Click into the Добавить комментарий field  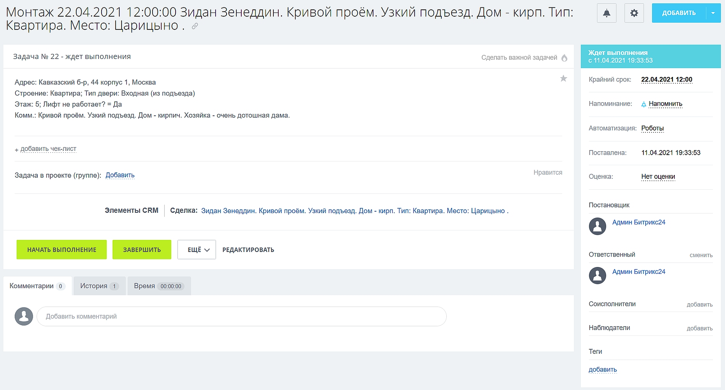242,316
